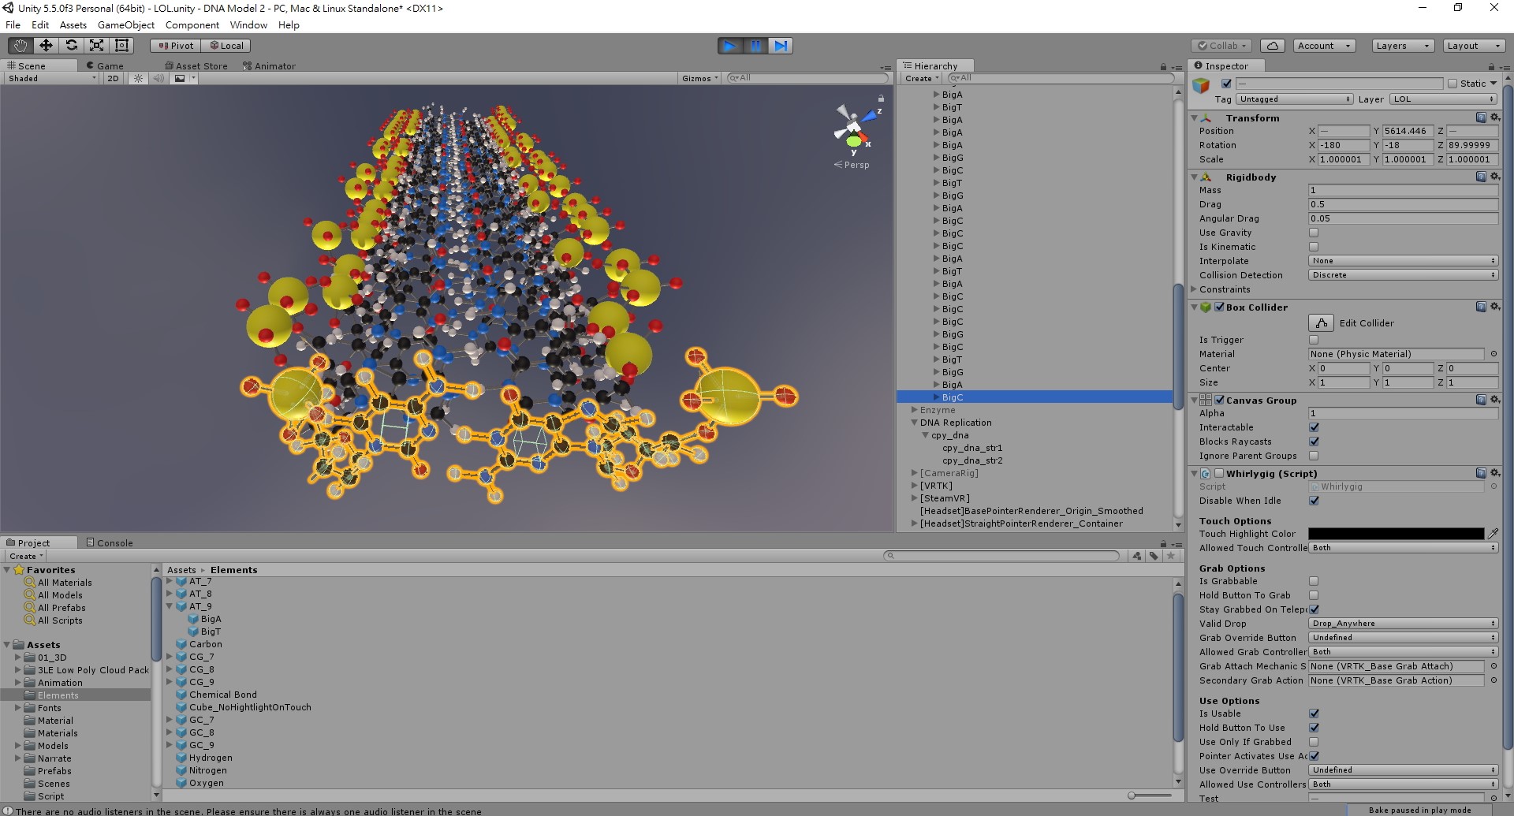1514x816 pixels.
Task: Select the Move tool
Action: 46,46
